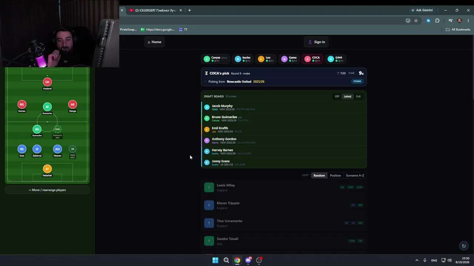Select Tino Livramento from the player list
The width and height of the screenshot is (474, 266).
284,223
